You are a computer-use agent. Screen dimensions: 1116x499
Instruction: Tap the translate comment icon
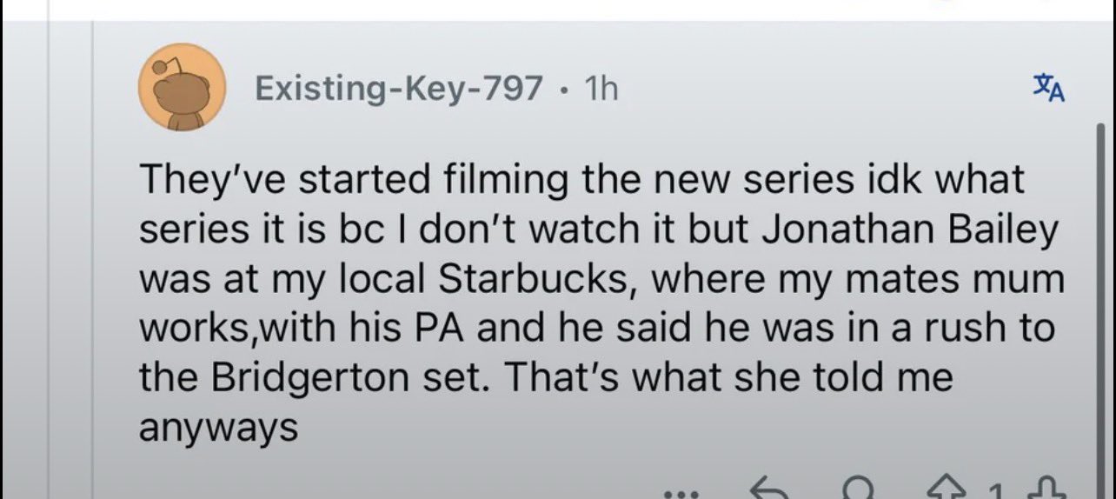1049,88
